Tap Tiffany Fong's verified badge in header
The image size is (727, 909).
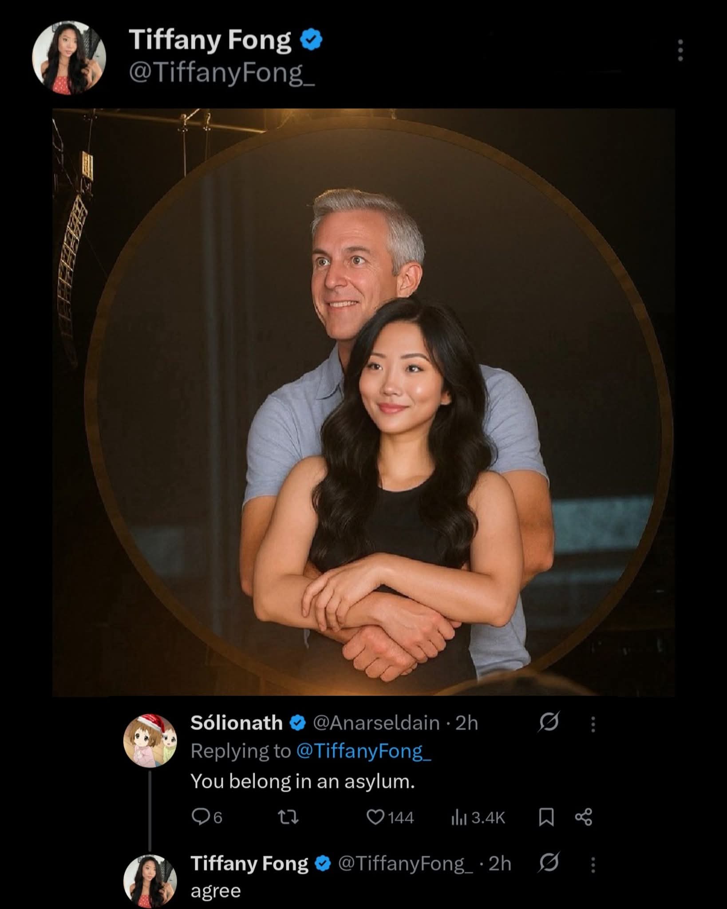coord(312,40)
